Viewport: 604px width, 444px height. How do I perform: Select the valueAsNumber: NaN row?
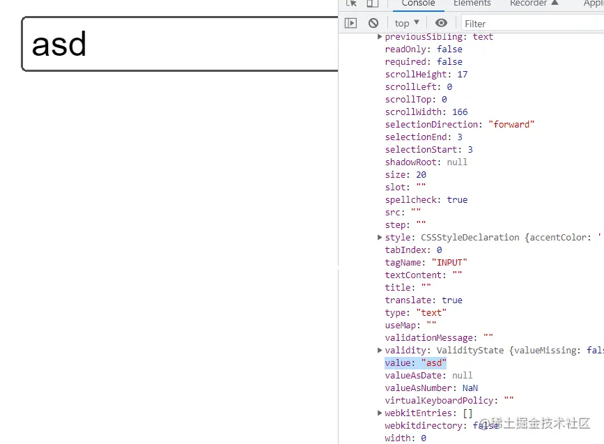point(431,388)
